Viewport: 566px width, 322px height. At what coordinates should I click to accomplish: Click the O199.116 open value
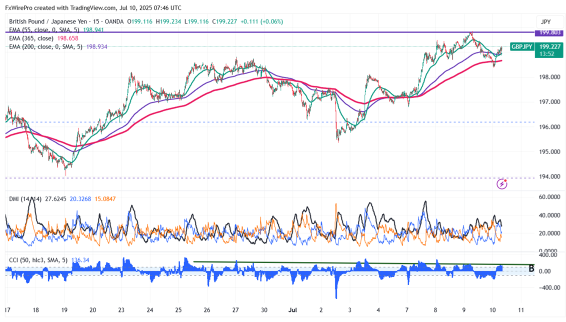[x=139, y=21]
